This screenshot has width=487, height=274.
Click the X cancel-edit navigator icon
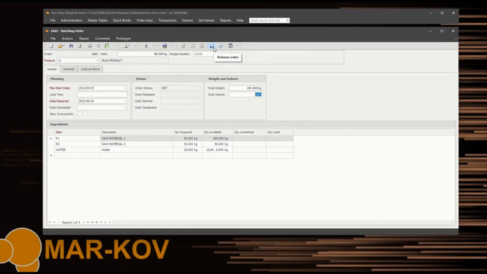point(109,223)
